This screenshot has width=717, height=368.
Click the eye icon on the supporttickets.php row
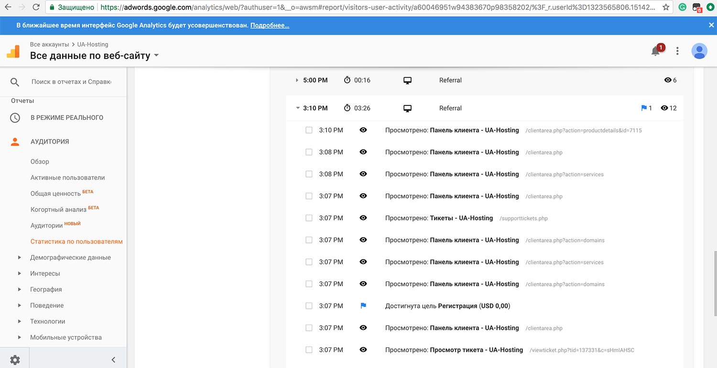coord(363,218)
